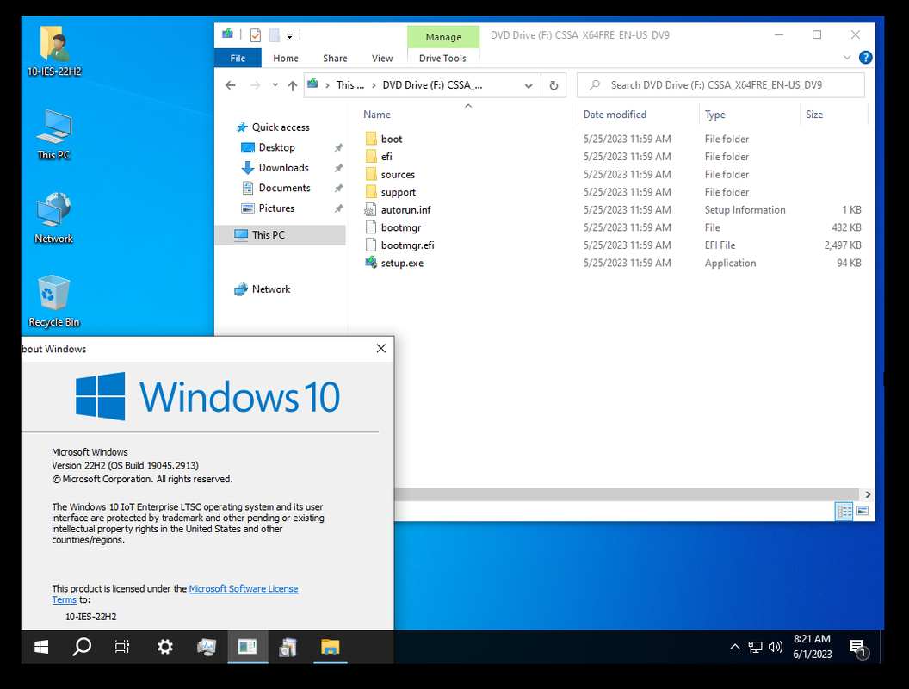Select the This PC desktop icon
The width and height of the screenshot is (909, 689).
click(54, 134)
